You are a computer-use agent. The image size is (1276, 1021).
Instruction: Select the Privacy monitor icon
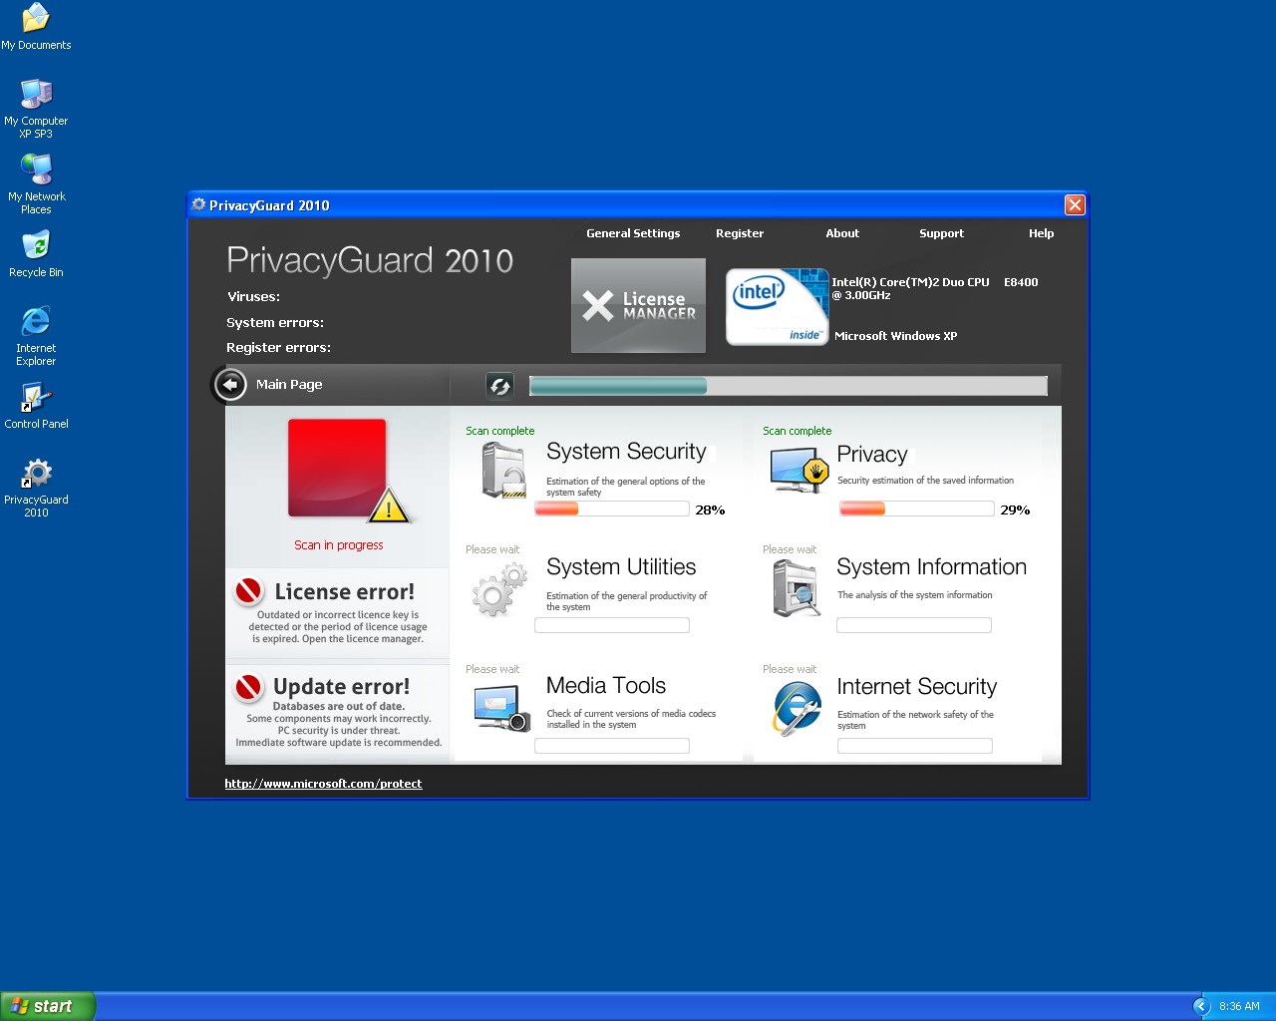click(799, 470)
